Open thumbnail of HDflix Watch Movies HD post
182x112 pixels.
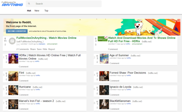(13, 58)
